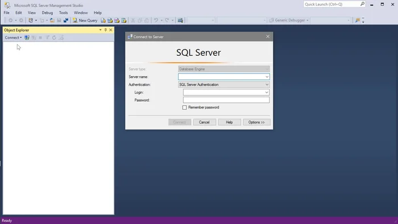The height and width of the screenshot is (224, 398).
Task: Click the Activity Monitor icon in Object Explorer
Action: coord(61,38)
